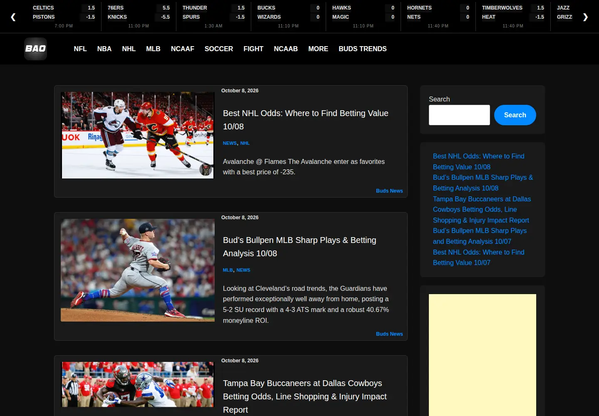
Task: Open the NFL menu item
Action: pos(80,49)
